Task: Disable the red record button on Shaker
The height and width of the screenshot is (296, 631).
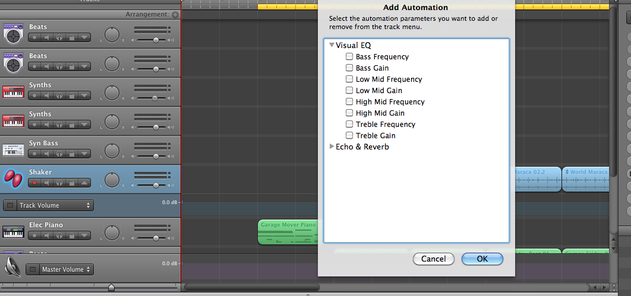Action: [34, 183]
